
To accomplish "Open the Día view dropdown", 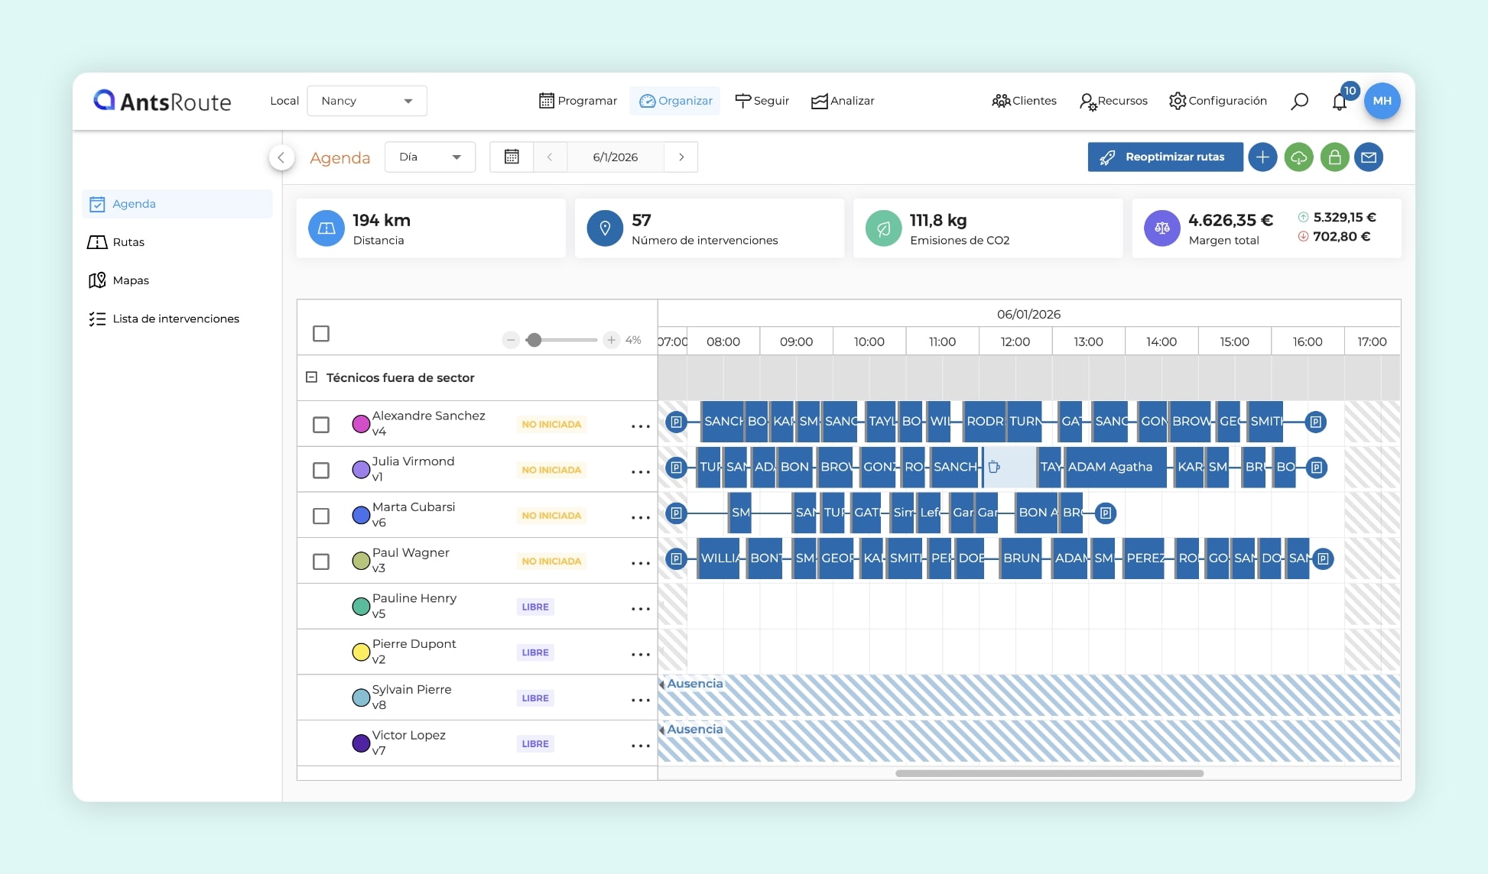I will coord(430,157).
